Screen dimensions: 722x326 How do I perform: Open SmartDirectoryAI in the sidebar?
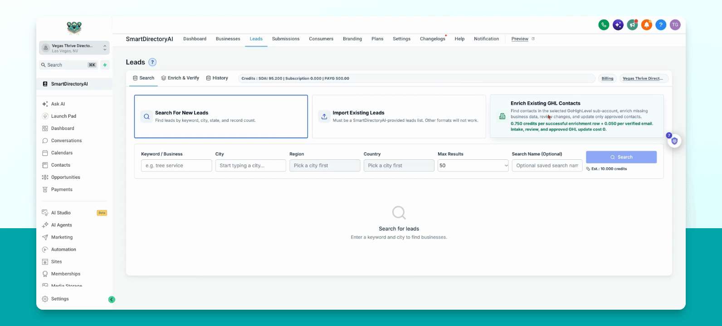(75, 84)
